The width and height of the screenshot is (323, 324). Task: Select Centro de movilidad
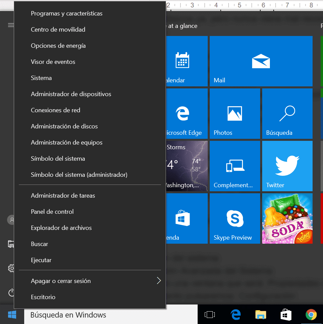pos(90,30)
